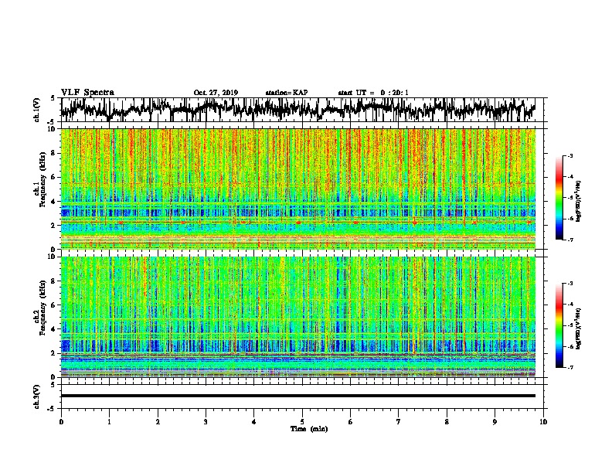This screenshot has height=473, width=612.
Task: Click the ch.1 Frequency (kHz) axis label
Action: coord(40,180)
